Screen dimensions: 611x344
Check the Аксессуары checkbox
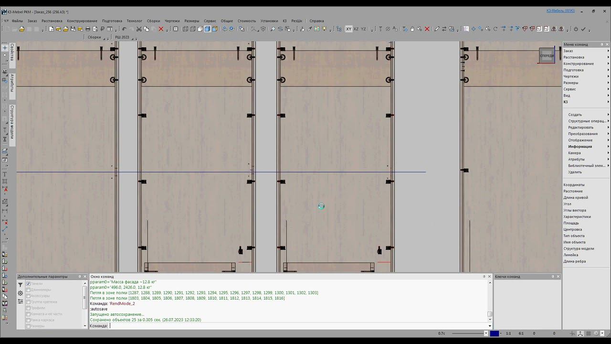[x=28, y=296]
